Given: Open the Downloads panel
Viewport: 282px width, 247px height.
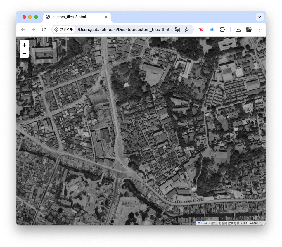Looking at the screenshot, I should [238, 30].
